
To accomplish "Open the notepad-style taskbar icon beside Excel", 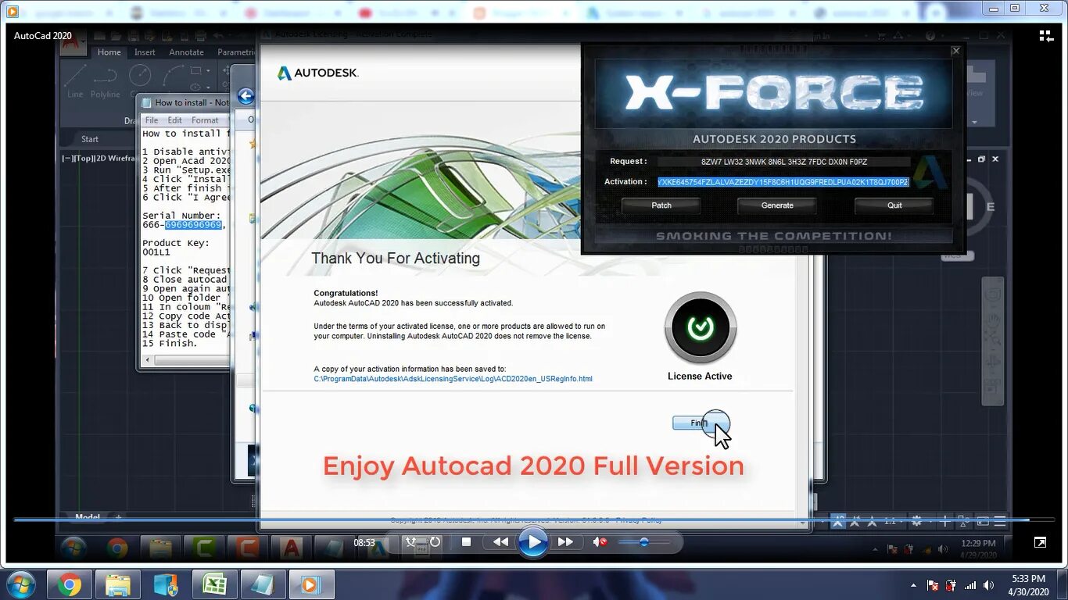I will coord(263,584).
